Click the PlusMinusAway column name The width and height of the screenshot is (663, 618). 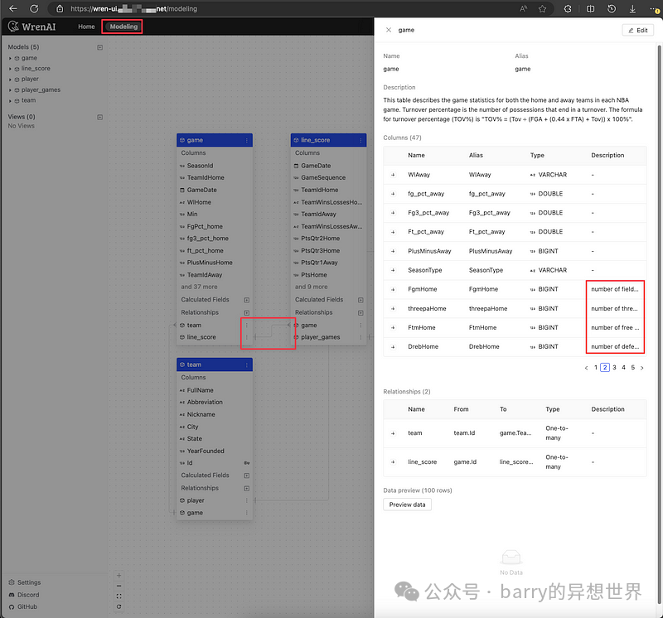click(x=429, y=251)
